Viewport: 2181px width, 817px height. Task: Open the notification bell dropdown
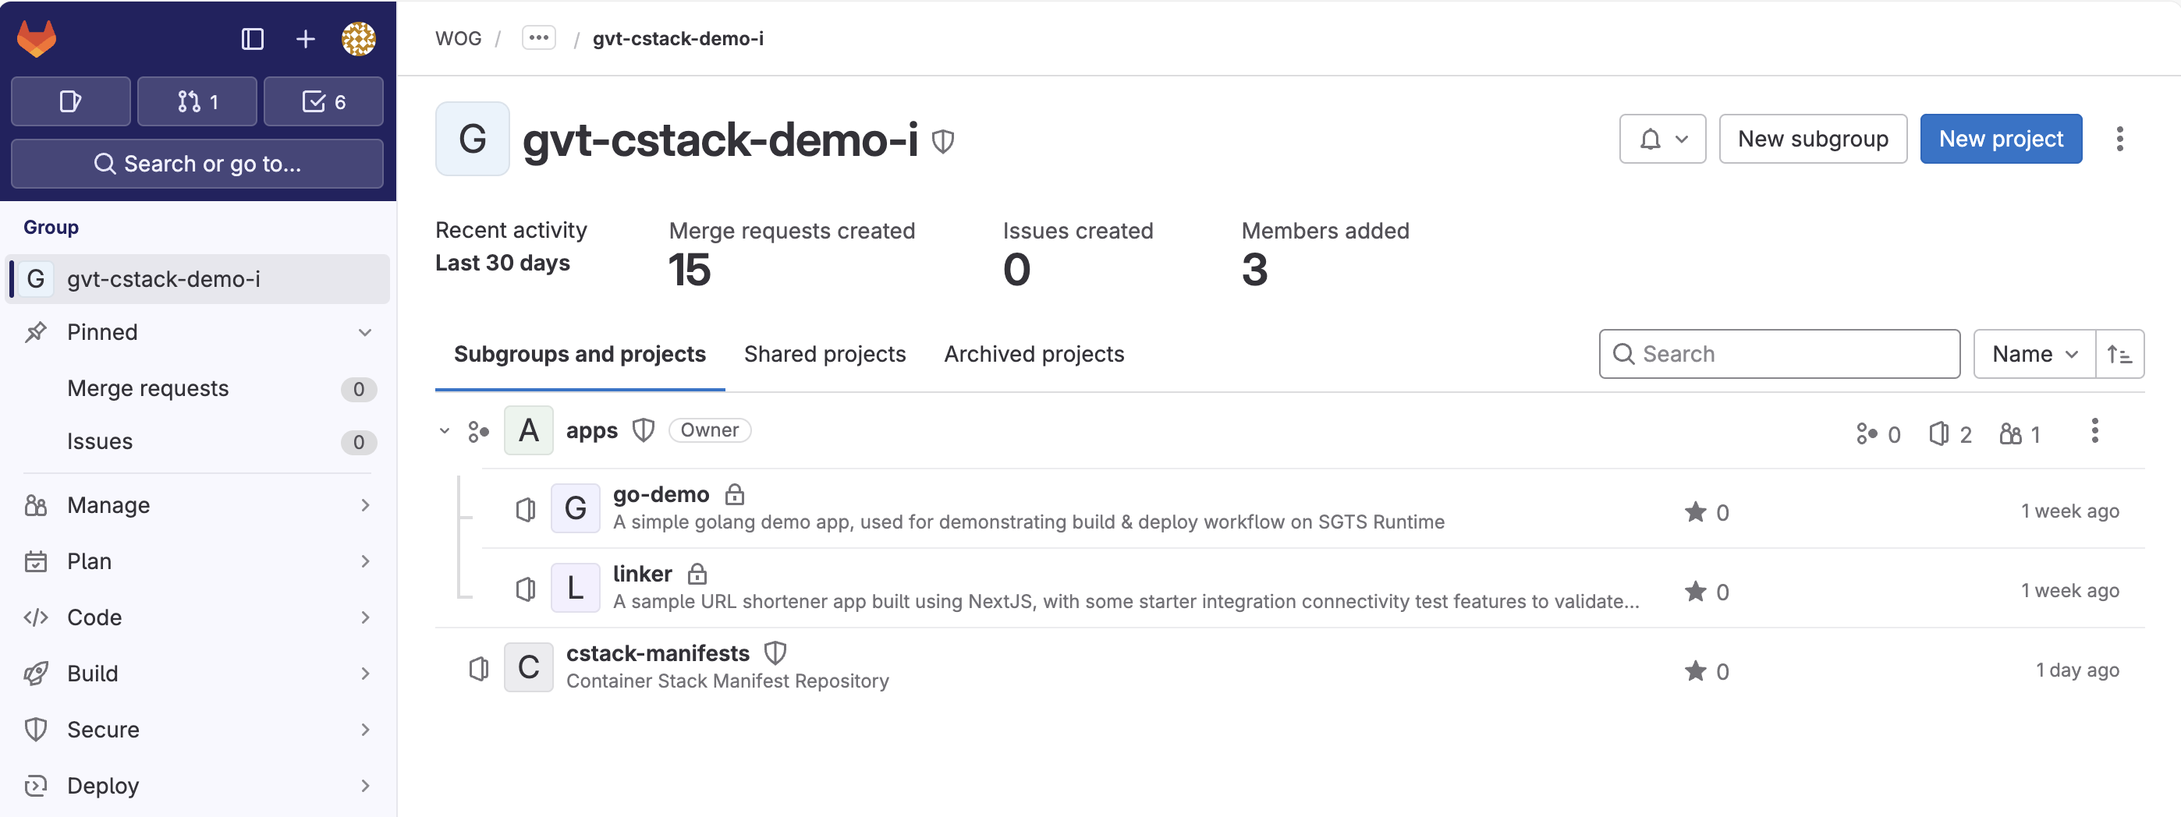click(1662, 139)
